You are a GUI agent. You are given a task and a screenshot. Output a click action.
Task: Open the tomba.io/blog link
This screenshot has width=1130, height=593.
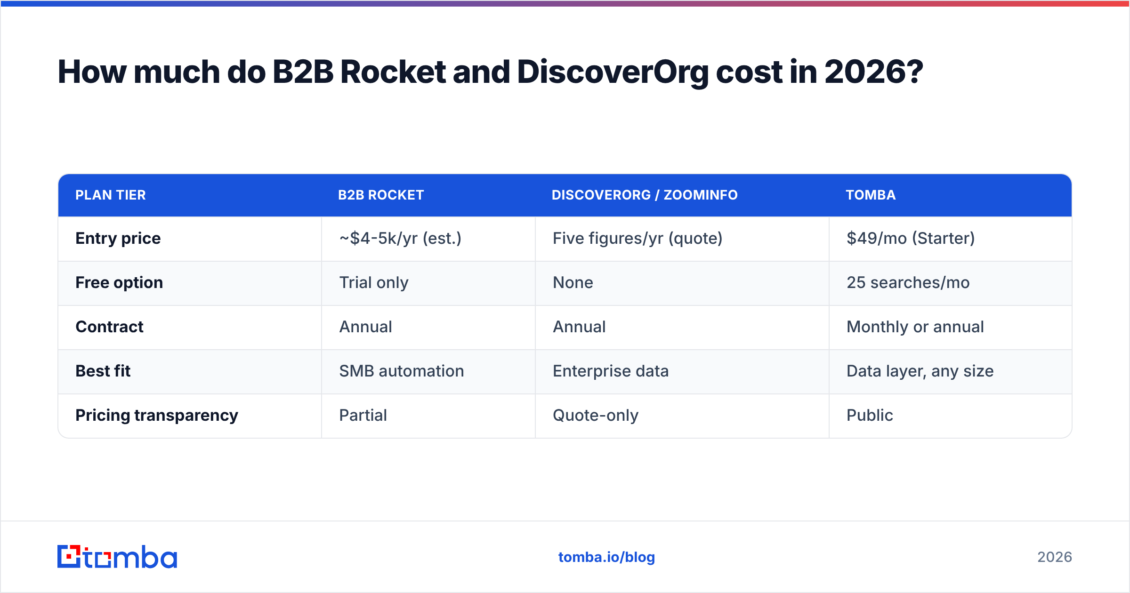(x=606, y=557)
